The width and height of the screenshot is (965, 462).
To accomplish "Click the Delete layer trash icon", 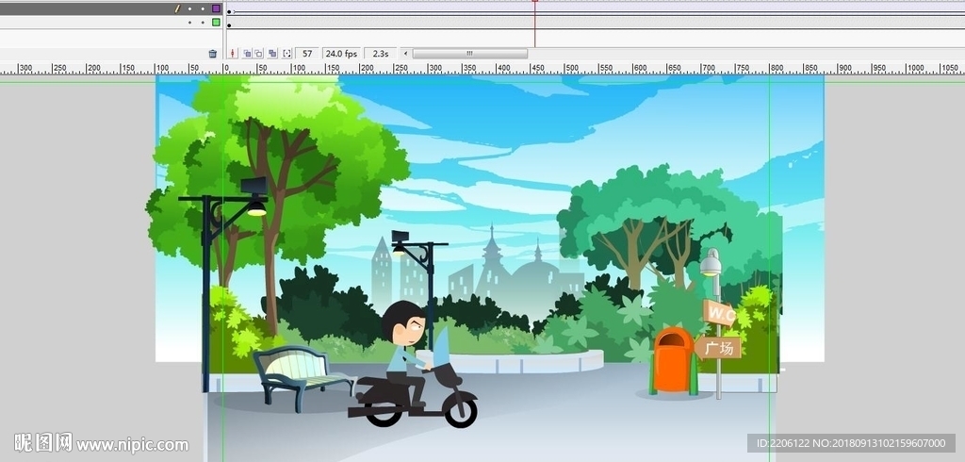I will (213, 54).
